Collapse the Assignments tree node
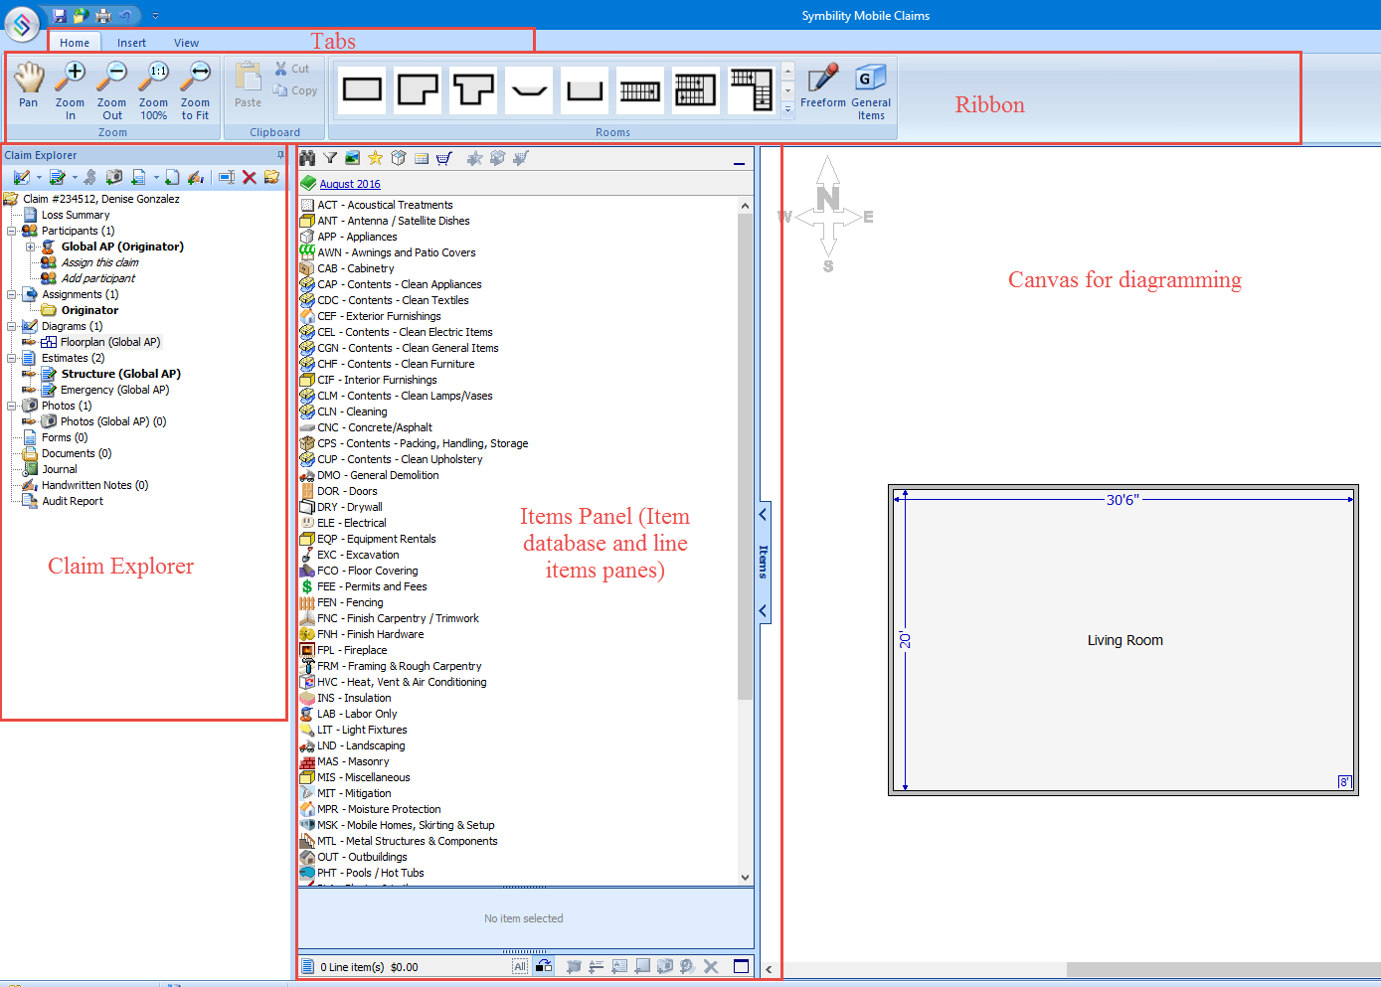1381x987 pixels. [x=12, y=294]
